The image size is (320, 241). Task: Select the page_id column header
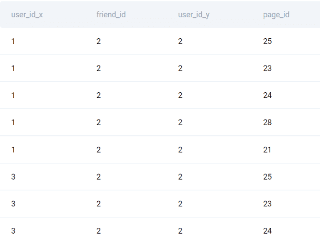[x=276, y=14]
